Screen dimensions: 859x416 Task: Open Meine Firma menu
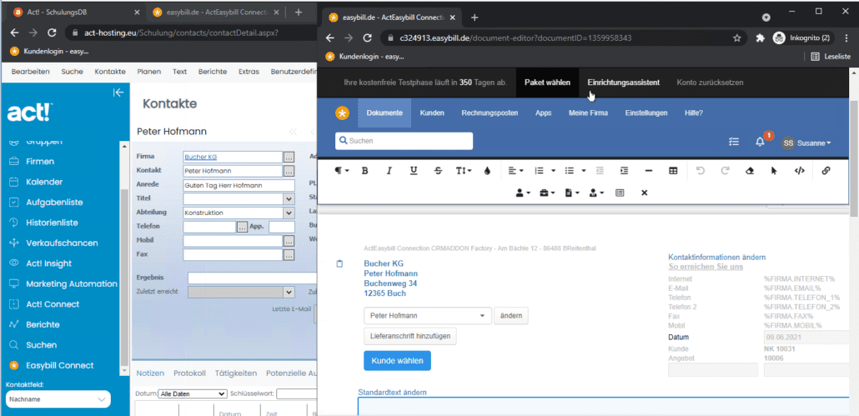588,113
